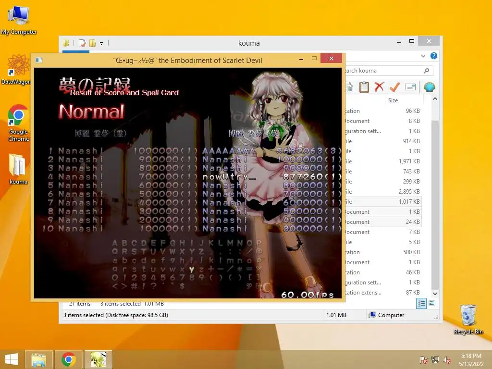Image resolution: width=492 pixels, height=369 pixels.
Task: Select the file row sized 1,971 KB
Action: (x=383, y=161)
